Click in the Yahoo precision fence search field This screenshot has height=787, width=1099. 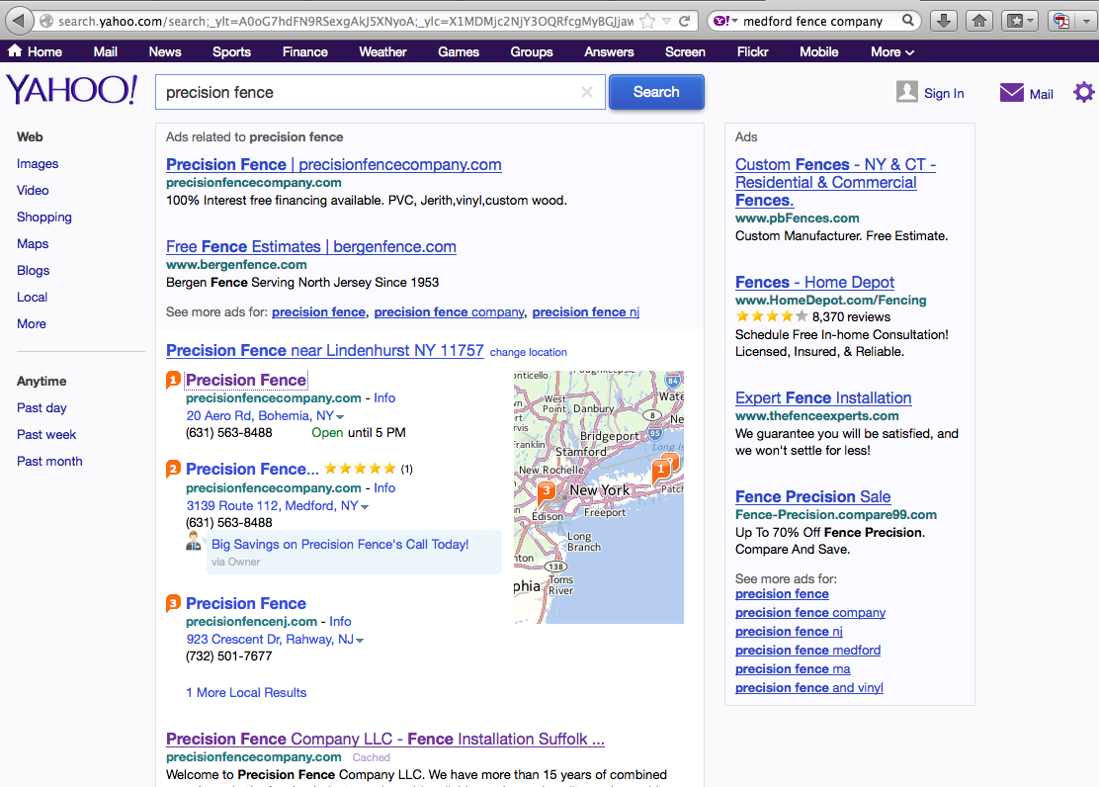coord(366,92)
